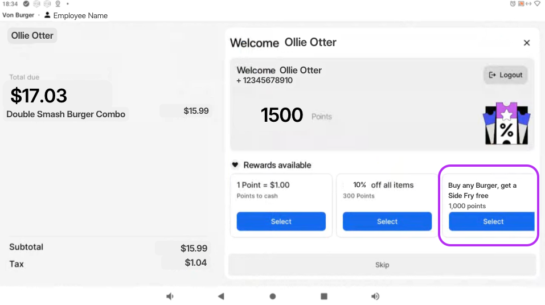Image resolution: width=545 pixels, height=305 pixels.
Task: Tap the Wi-Fi status icon
Action: tap(537, 4)
